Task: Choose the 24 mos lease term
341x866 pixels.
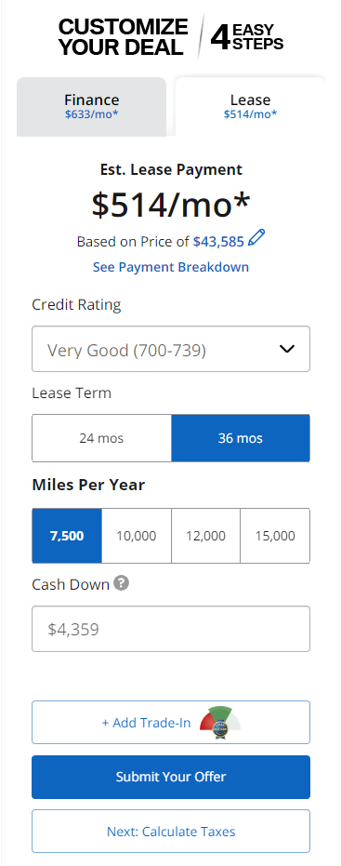Action: click(x=101, y=438)
